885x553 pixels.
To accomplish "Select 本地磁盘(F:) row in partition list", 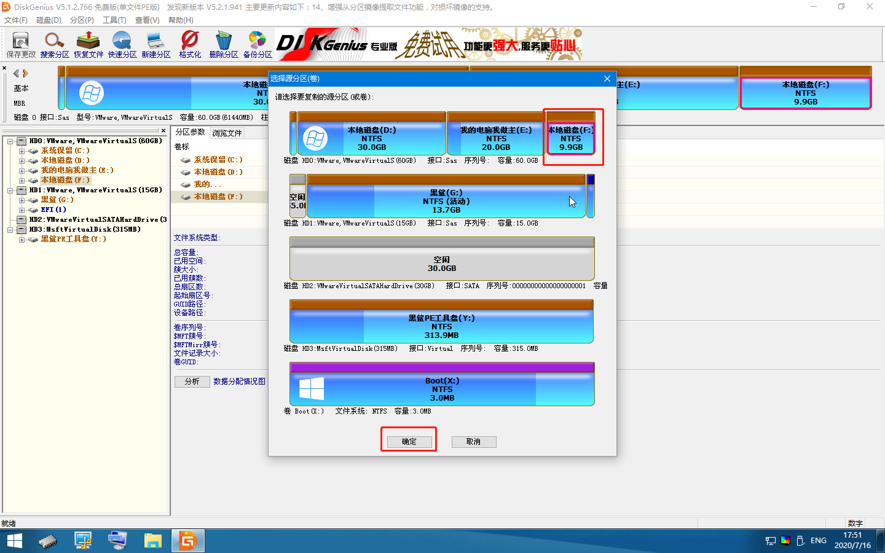I will (x=218, y=197).
